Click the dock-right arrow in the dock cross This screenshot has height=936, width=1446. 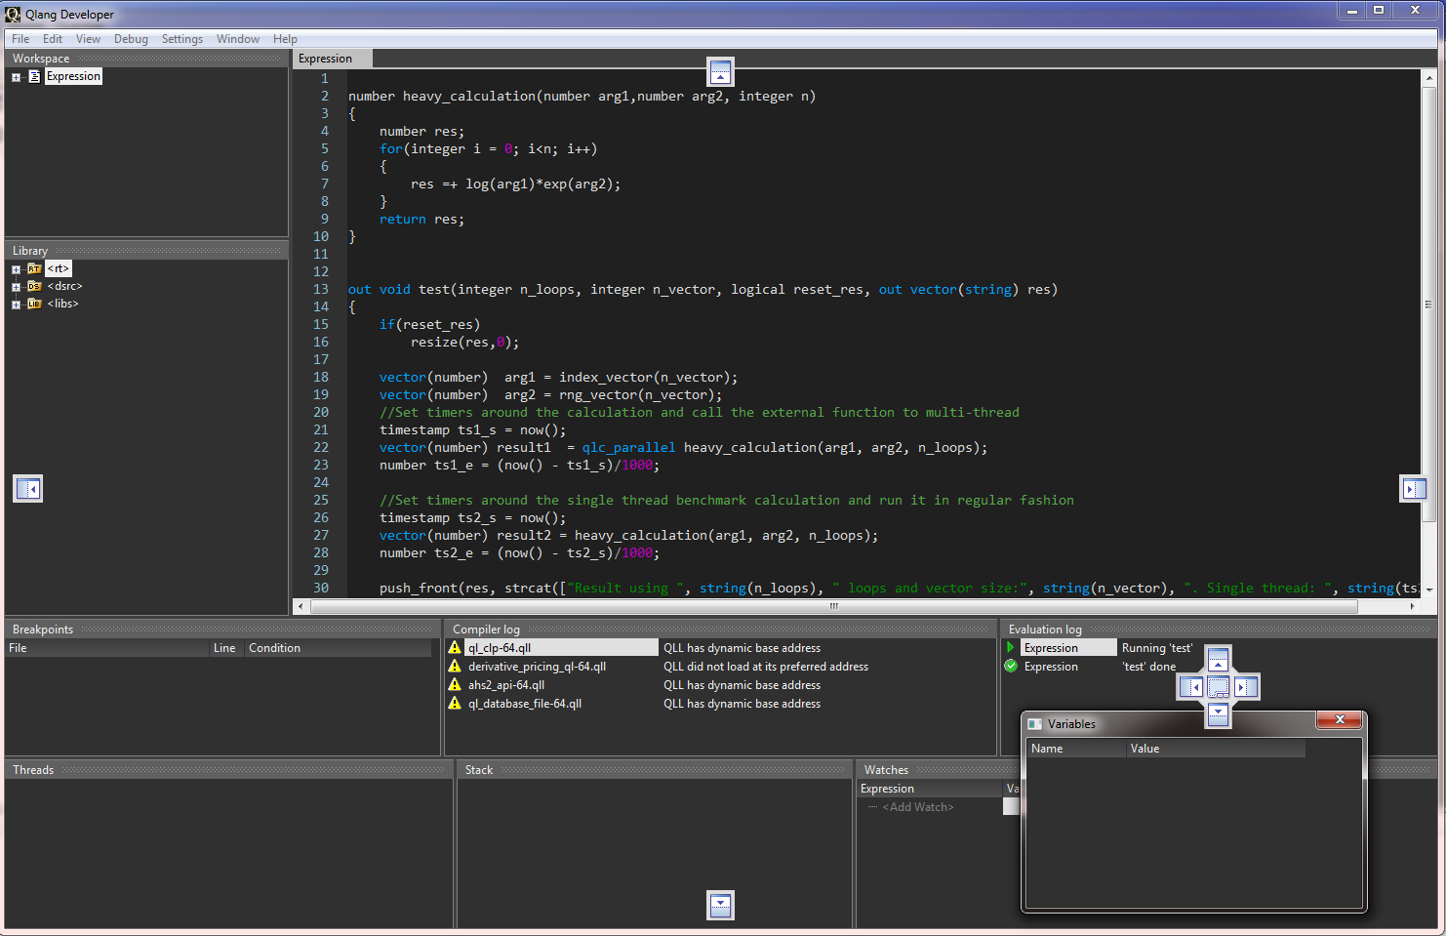click(x=1245, y=687)
